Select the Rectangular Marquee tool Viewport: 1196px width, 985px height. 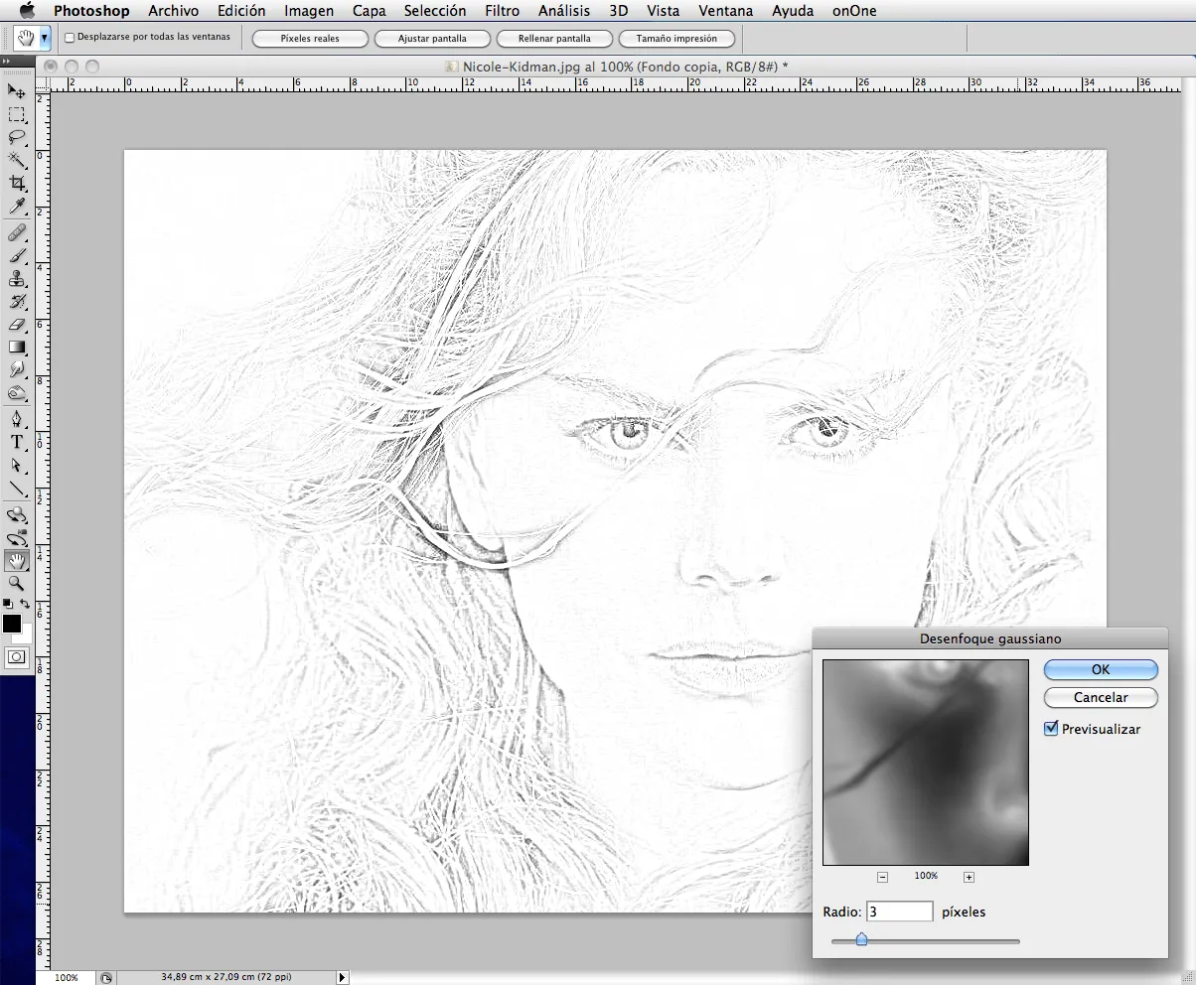17,114
